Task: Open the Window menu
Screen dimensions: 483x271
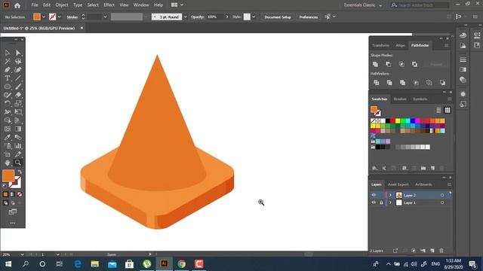Action: point(141,5)
